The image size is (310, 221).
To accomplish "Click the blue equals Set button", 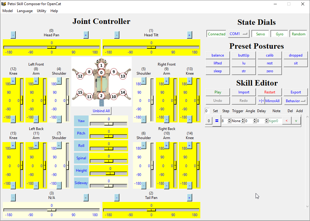I will [217, 121].
